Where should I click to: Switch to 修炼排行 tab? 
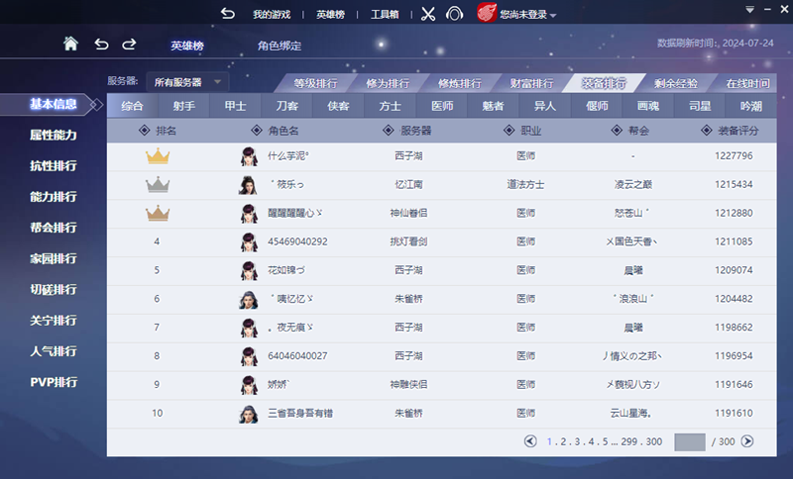click(x=459, y=83)
